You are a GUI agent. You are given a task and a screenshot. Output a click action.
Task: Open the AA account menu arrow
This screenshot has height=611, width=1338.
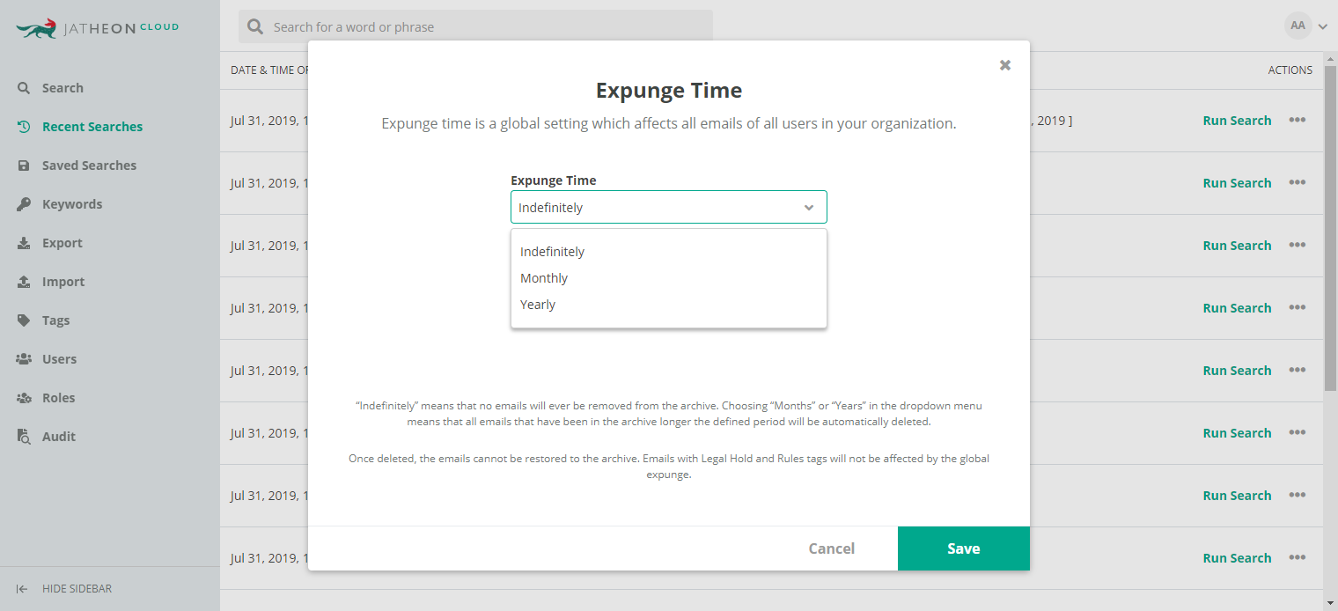pos(1322,26)
